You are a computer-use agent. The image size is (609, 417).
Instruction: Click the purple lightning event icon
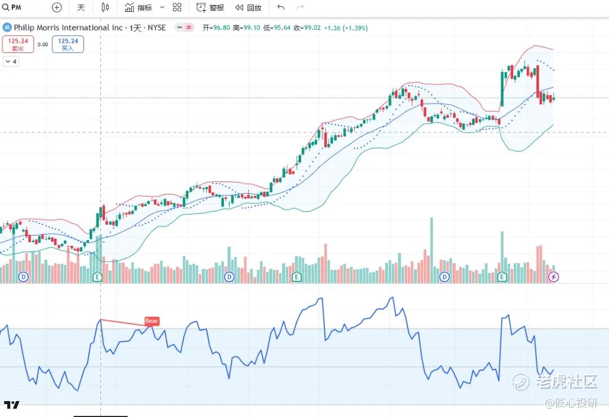pos(554,277)
